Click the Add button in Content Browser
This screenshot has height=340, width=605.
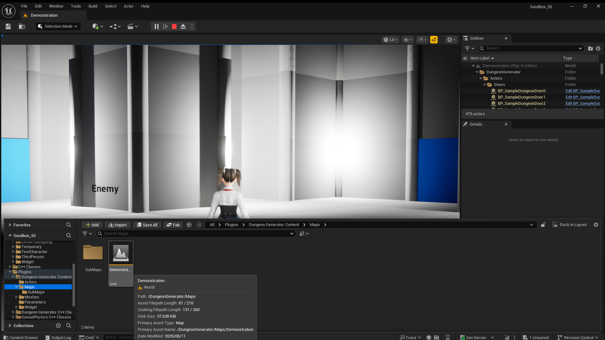[92, 225]
